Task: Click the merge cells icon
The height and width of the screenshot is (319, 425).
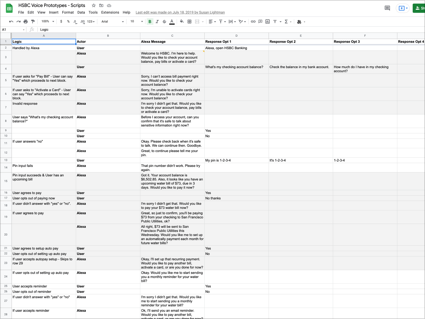Action: tap(197, 22)
